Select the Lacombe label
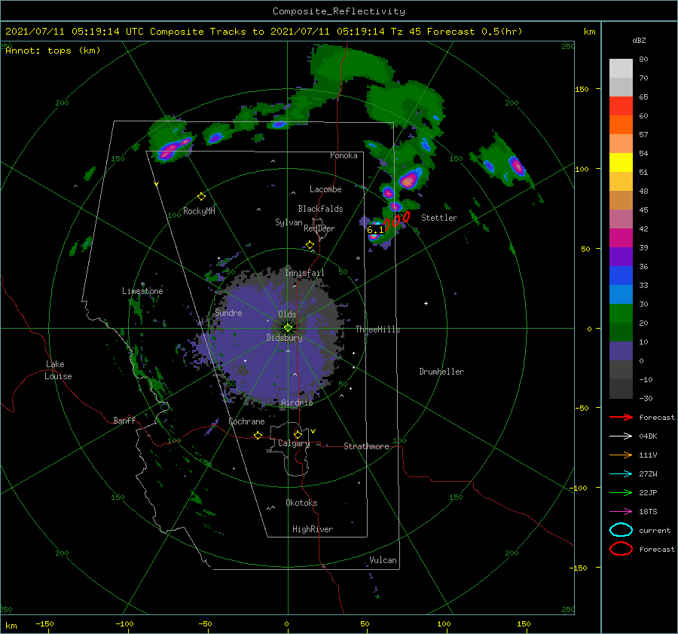The height and width of the screenshot is (634, 678). pos(325,189)
